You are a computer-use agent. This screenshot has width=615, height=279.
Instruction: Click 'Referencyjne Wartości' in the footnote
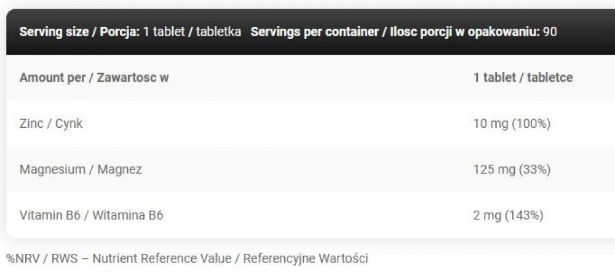[x=305, y=259]
